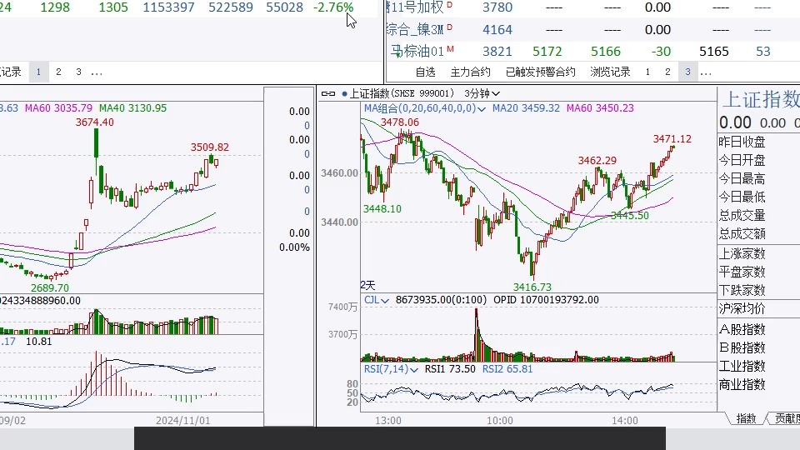Select page 3 in left quote list

78,72
